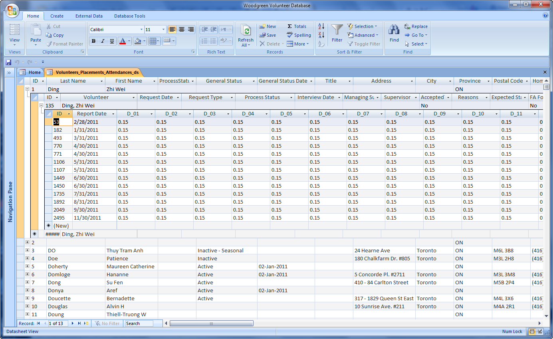Image resolution: width=553 pixels, height=339 pixels.
Task: Sort descending Z to A
Action: (321, 35)
